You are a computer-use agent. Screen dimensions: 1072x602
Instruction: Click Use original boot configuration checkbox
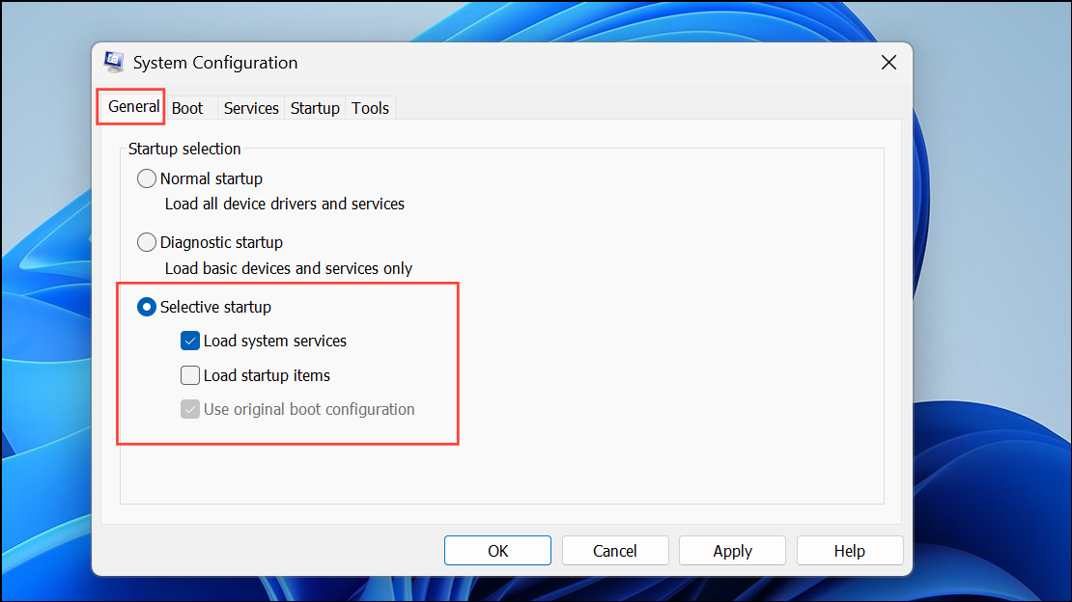[190, 409]
